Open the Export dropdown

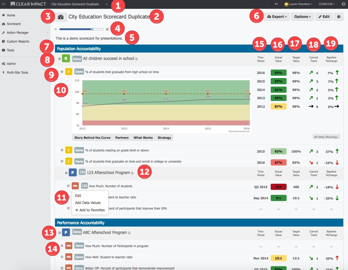pyautogui.click(x=277, y=17)
